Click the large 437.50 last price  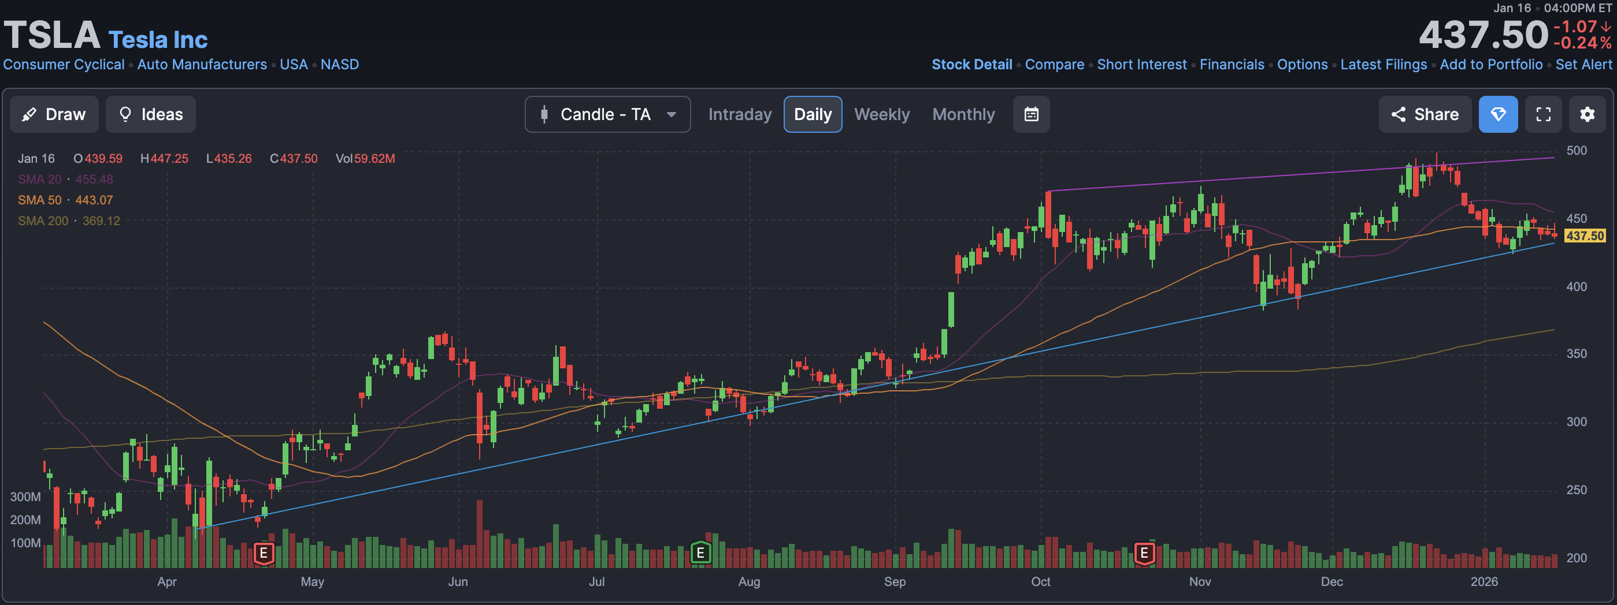[1484, 35]
